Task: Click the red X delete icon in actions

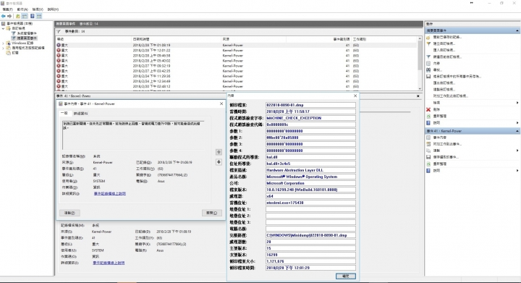Action: (428, 109)
